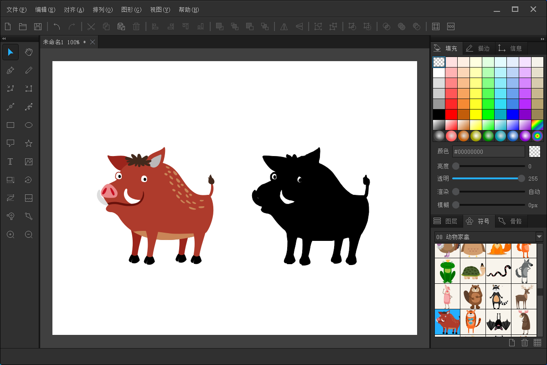Select the wild boar symbol thumbnail
547x365 pixels.
tap(447, 322)
